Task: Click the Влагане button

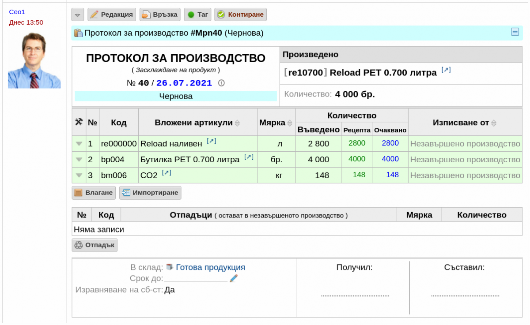Action: (x=94, y=193)
